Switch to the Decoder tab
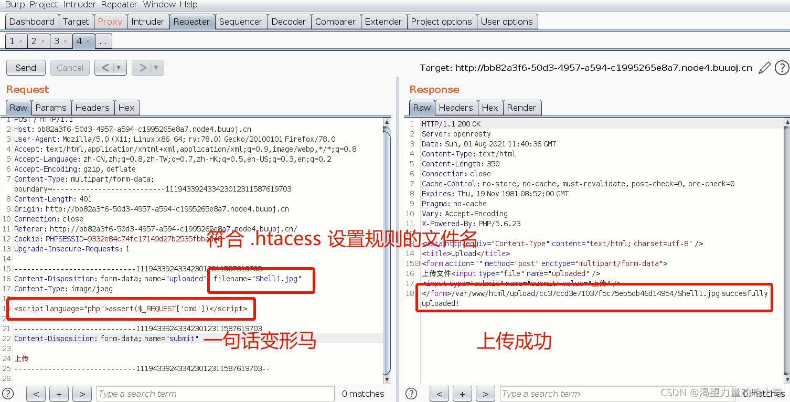The image size is (790, 402). (289, 22)
